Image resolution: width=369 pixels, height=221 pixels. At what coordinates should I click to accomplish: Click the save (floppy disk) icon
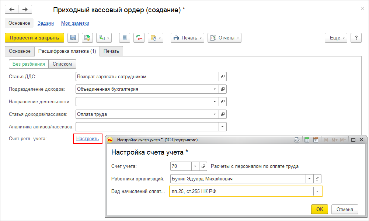coord(73,38)
